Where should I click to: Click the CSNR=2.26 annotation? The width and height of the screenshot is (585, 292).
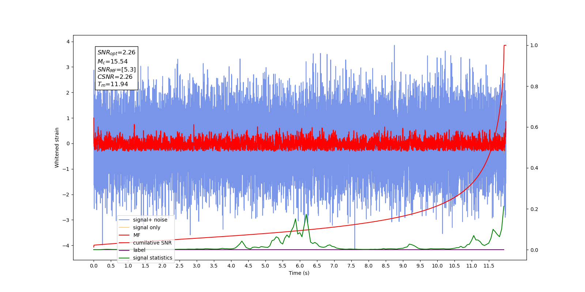click(115, 77)
